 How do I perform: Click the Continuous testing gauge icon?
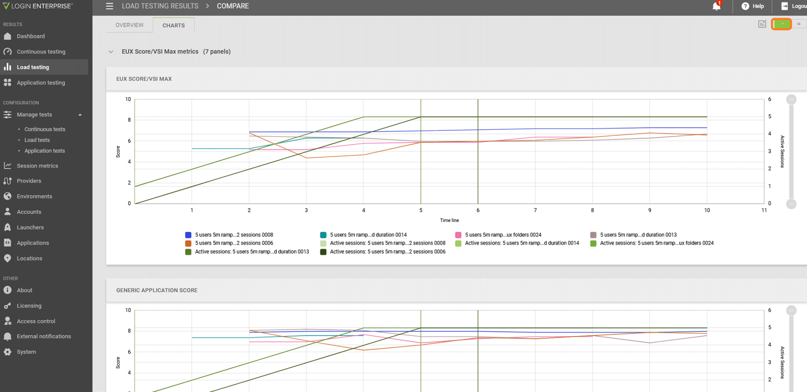[8, 52]
